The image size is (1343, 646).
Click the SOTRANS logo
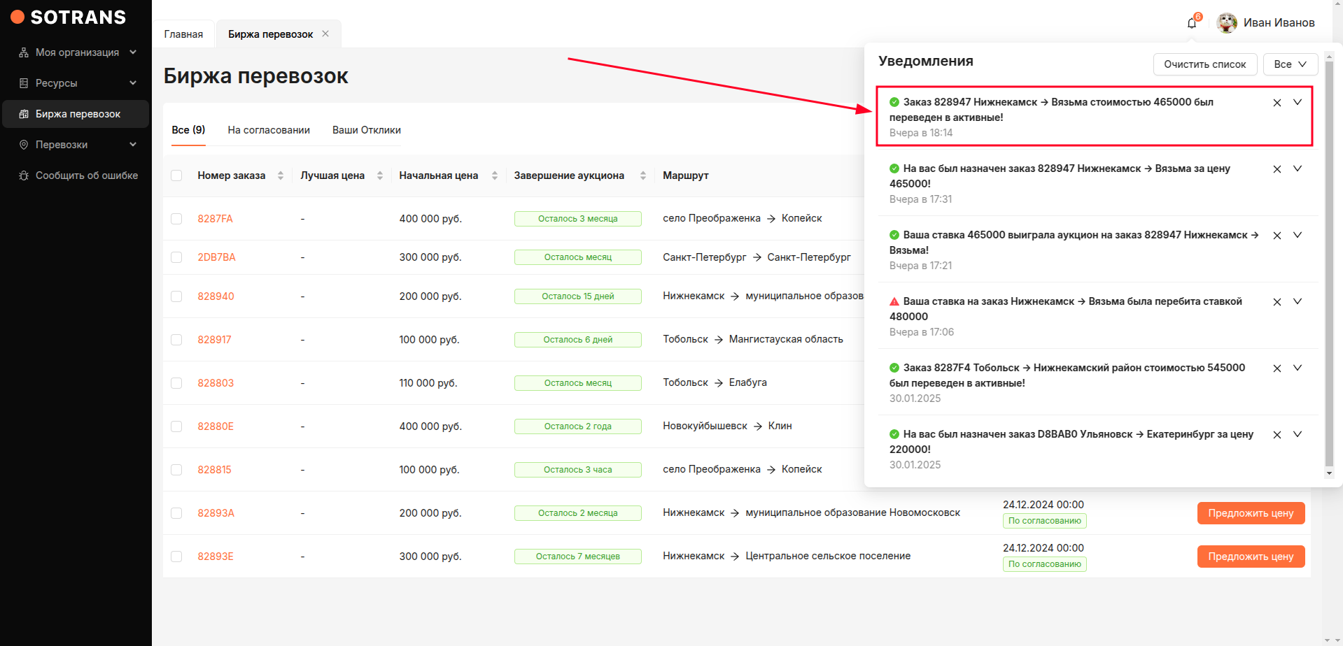click(69, 17)
